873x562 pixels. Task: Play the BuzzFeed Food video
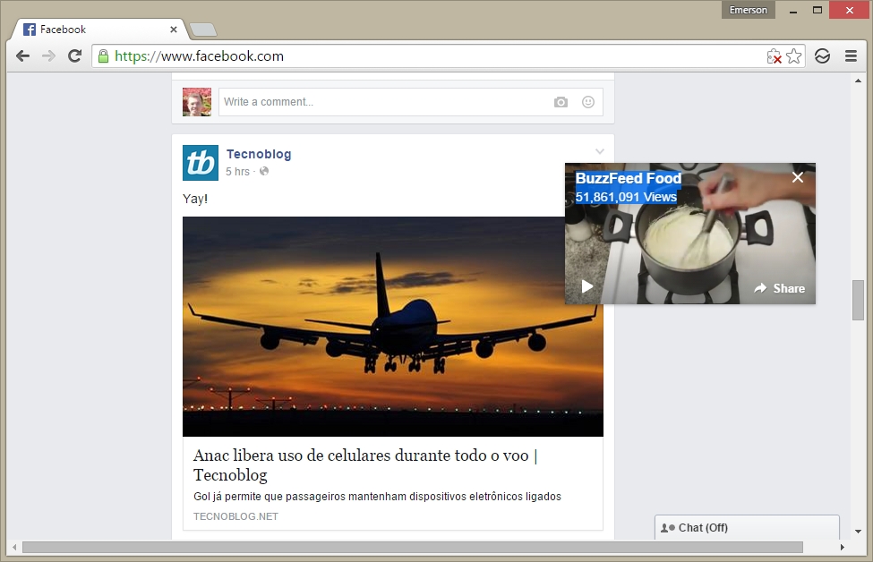coord(586,287)
